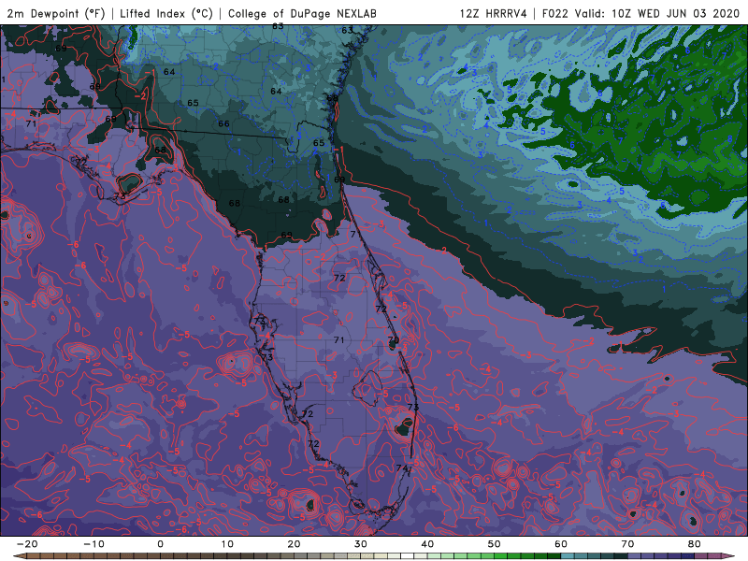
Task: Click the left arrow end of the color bar
Action: (x=19, y=556)
